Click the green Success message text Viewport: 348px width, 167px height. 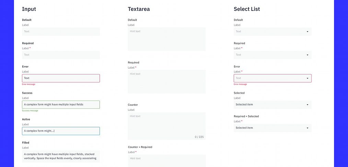click(x=30, y=111)
